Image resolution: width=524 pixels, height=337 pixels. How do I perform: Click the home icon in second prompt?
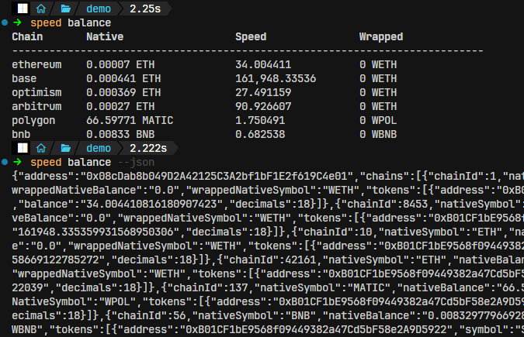(41, 148)
